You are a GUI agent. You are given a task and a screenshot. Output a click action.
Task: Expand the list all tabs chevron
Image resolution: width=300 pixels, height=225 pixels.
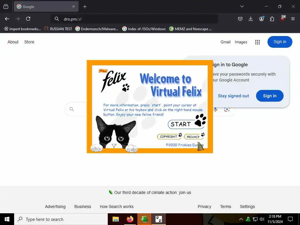pos(242,6)
